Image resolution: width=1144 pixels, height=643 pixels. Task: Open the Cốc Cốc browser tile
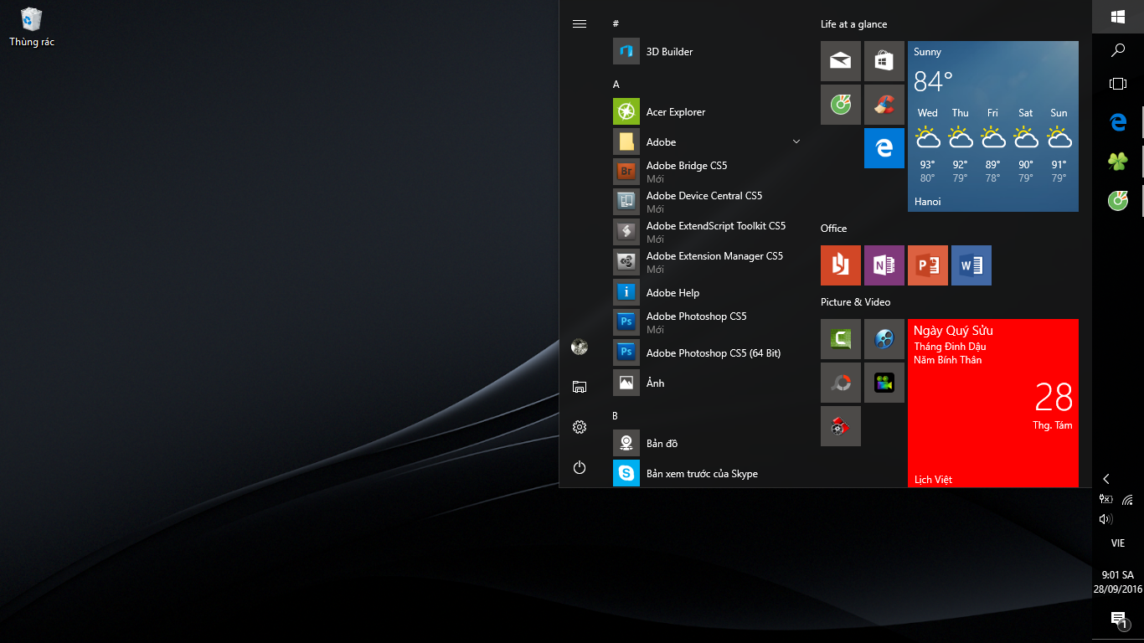841,105
